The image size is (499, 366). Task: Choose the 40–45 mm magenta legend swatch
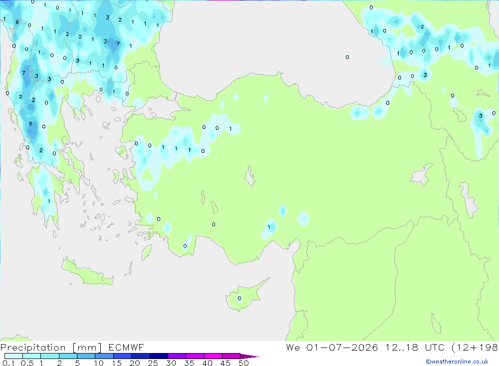[213, 356]
